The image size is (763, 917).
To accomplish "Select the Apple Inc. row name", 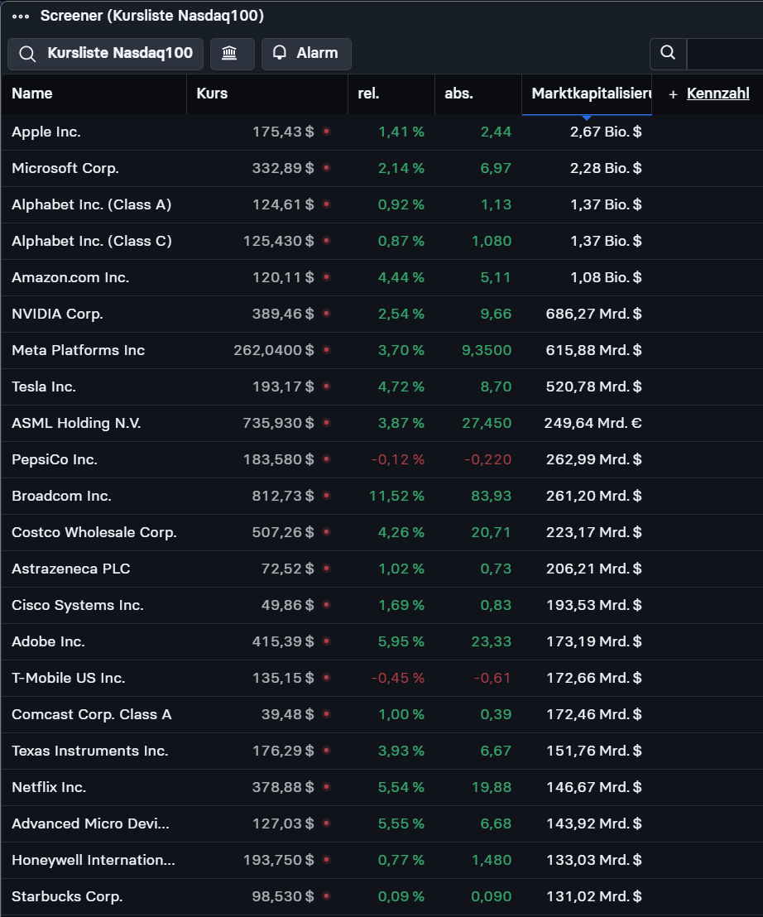I will (46, 132).
